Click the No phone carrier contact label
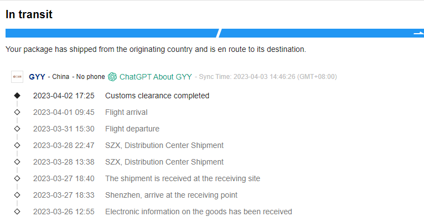 [x=90, y=77]
